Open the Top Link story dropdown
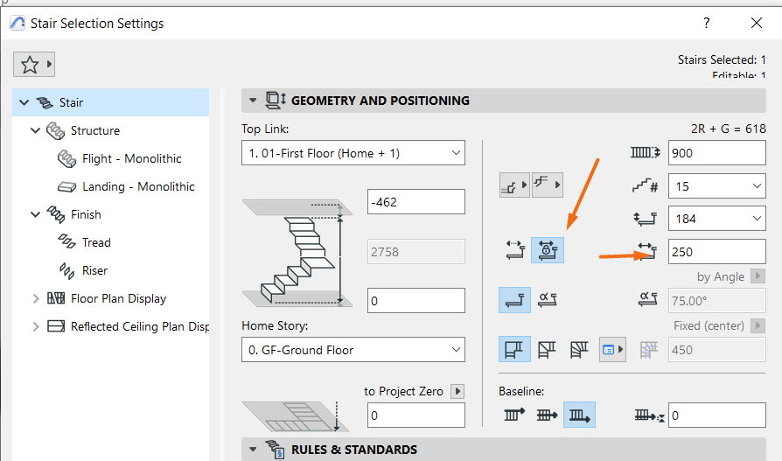Screen dimensions: 782x461 pos(353,153)
